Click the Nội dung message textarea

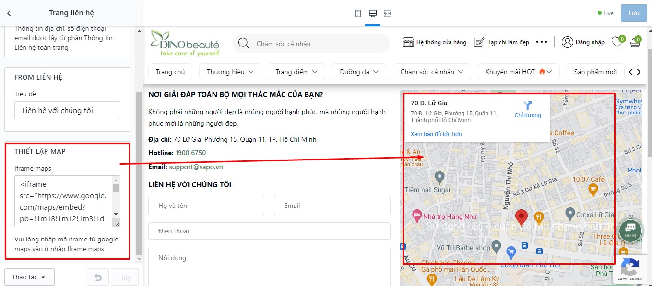coord(269,266)
